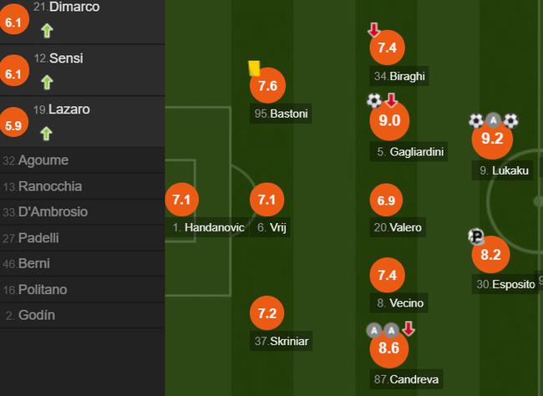The height and width of the screenshot is (396, 543).
Task: Click the green sub-in arrow under Dimarco
Action: point(47,31)
